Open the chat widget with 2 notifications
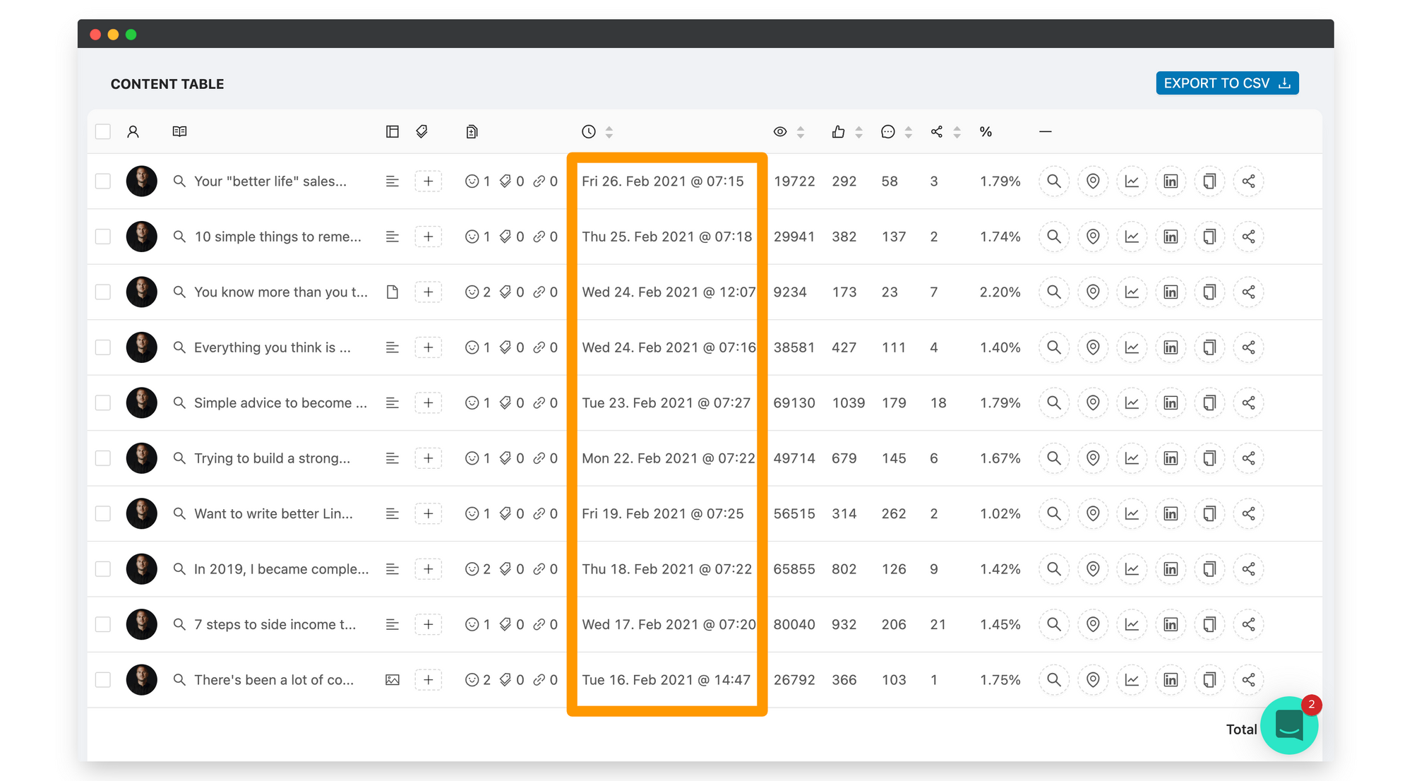Image resolution: width=1412 pixels, height=781 pixels. tap(1288, 725)
